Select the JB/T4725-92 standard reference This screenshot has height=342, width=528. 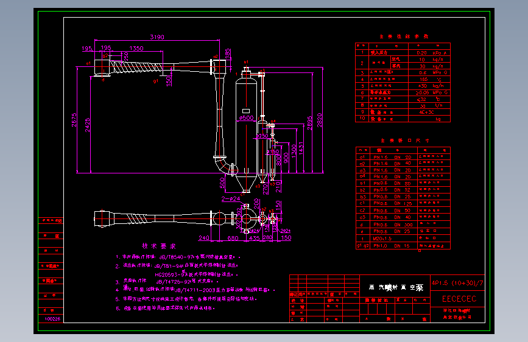click(173, 282)
